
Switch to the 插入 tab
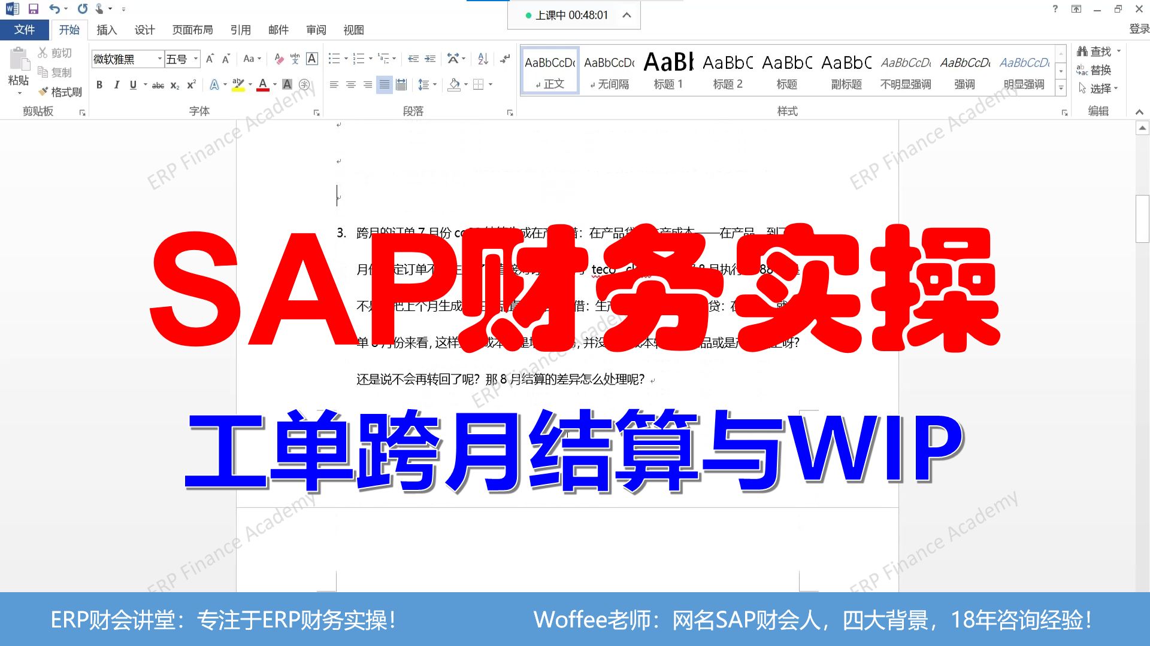coord(107,30)
